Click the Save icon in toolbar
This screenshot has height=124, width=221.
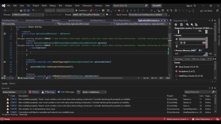(25, 11)
